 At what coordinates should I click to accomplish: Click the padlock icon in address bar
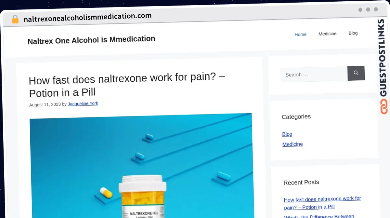pos(15,20)
